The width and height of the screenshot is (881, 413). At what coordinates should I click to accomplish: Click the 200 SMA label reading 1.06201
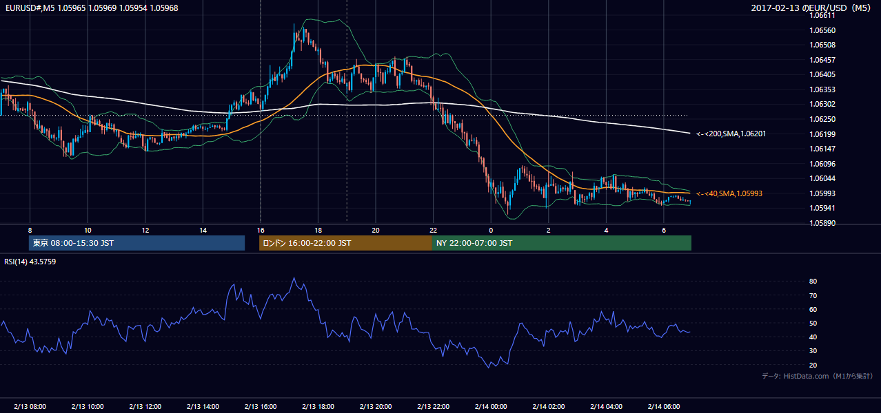(731, 134)
